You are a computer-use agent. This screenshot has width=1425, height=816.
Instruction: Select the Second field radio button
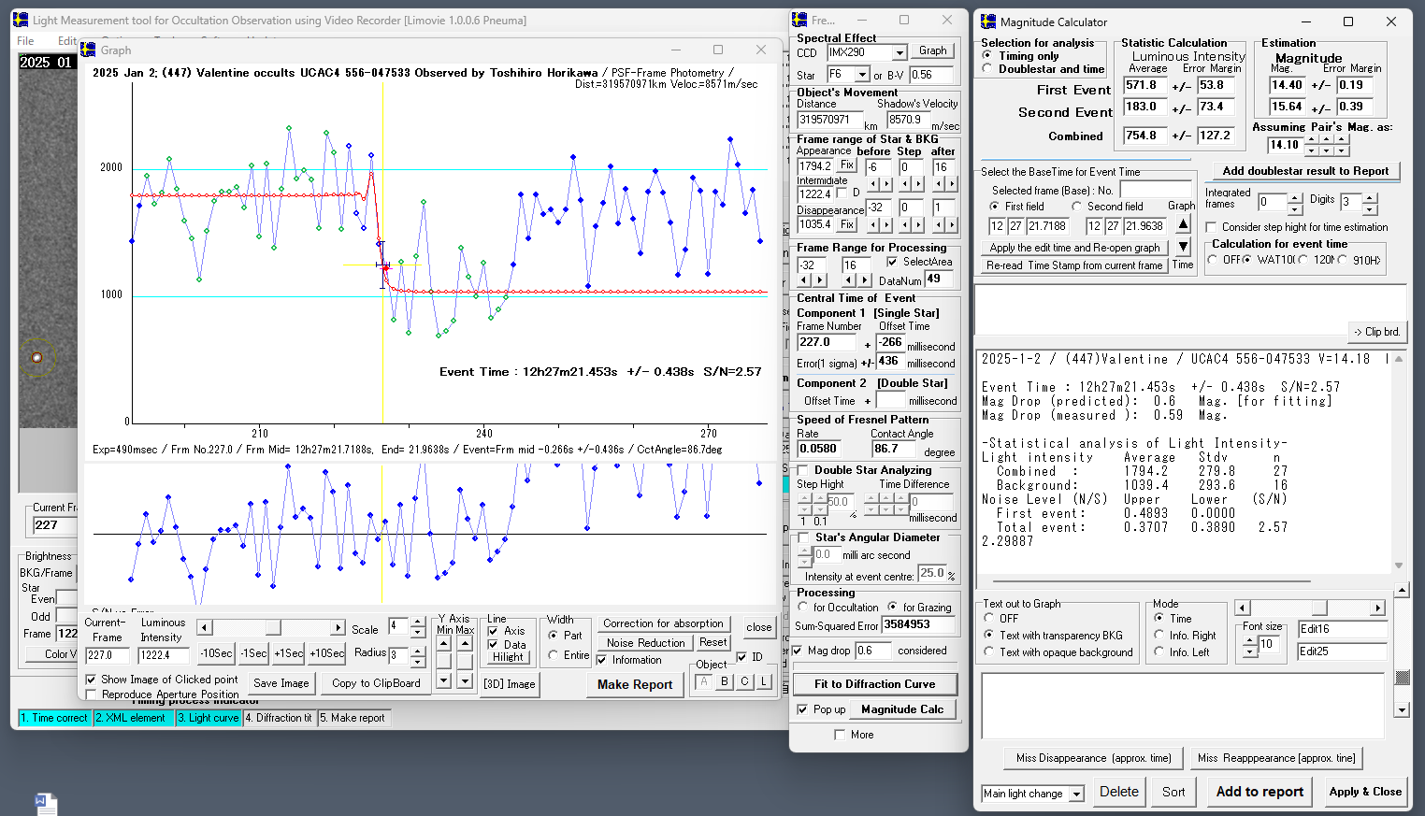pos(1076,207)
